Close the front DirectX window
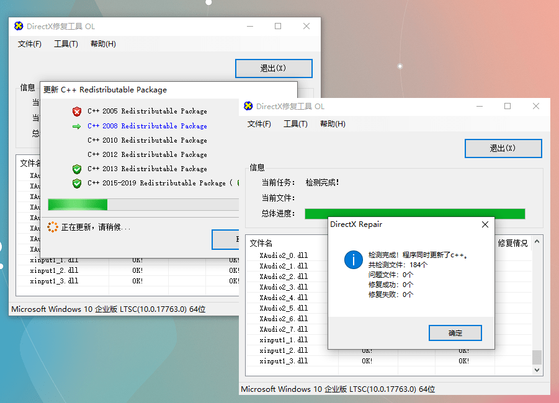The image size is (559, 403). (x=536, y=106)
